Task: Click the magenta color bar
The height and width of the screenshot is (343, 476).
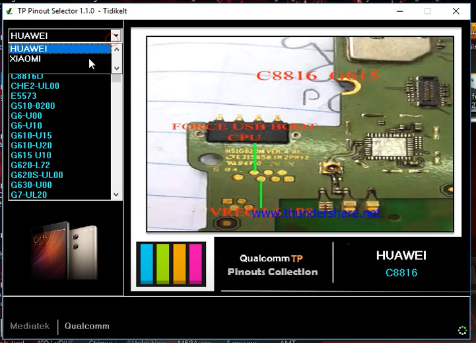Action: pyautogui.click(x=195, y=264)
